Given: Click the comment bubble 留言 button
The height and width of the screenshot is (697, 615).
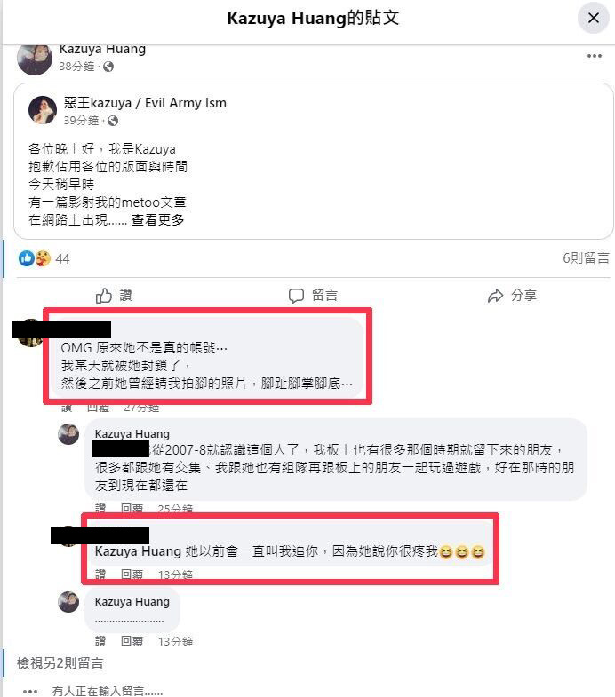Looking at the screenshot, I should click(314, 296).
